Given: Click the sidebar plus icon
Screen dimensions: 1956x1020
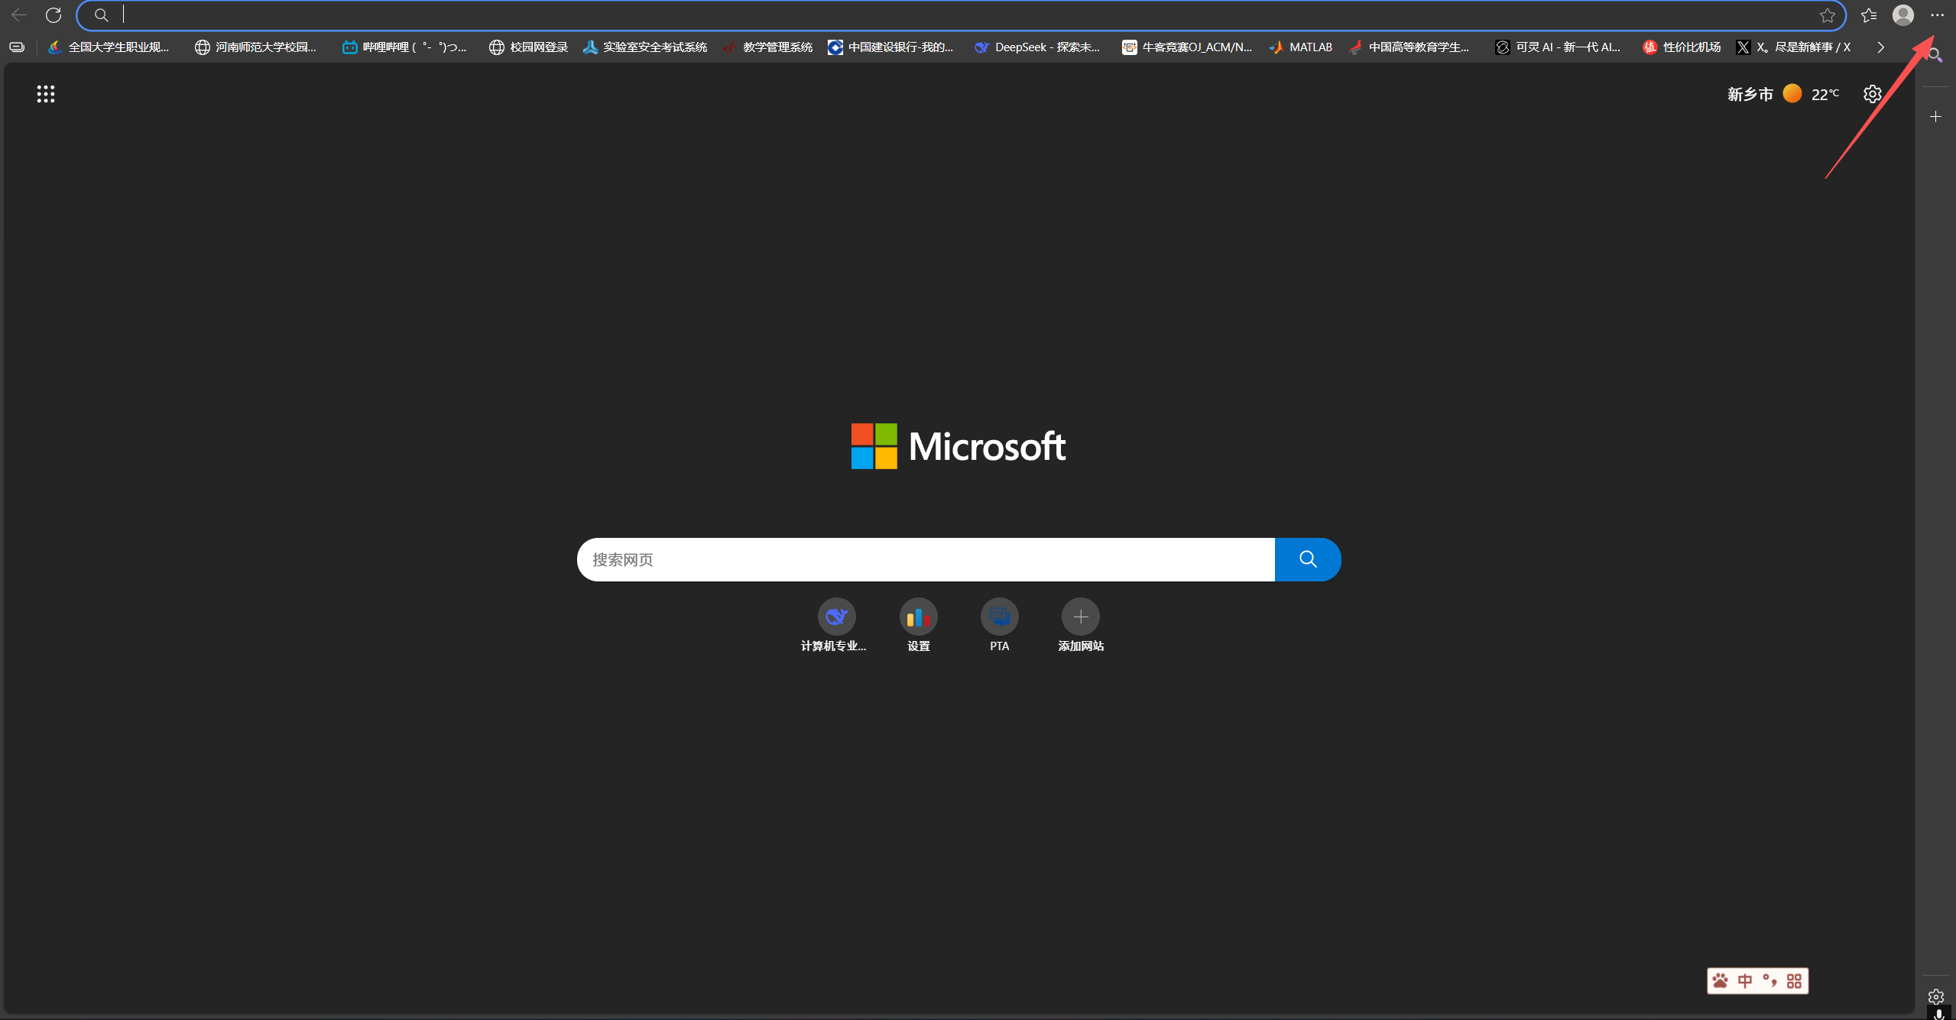Looking at the screenshot, I should (1935, 117).
